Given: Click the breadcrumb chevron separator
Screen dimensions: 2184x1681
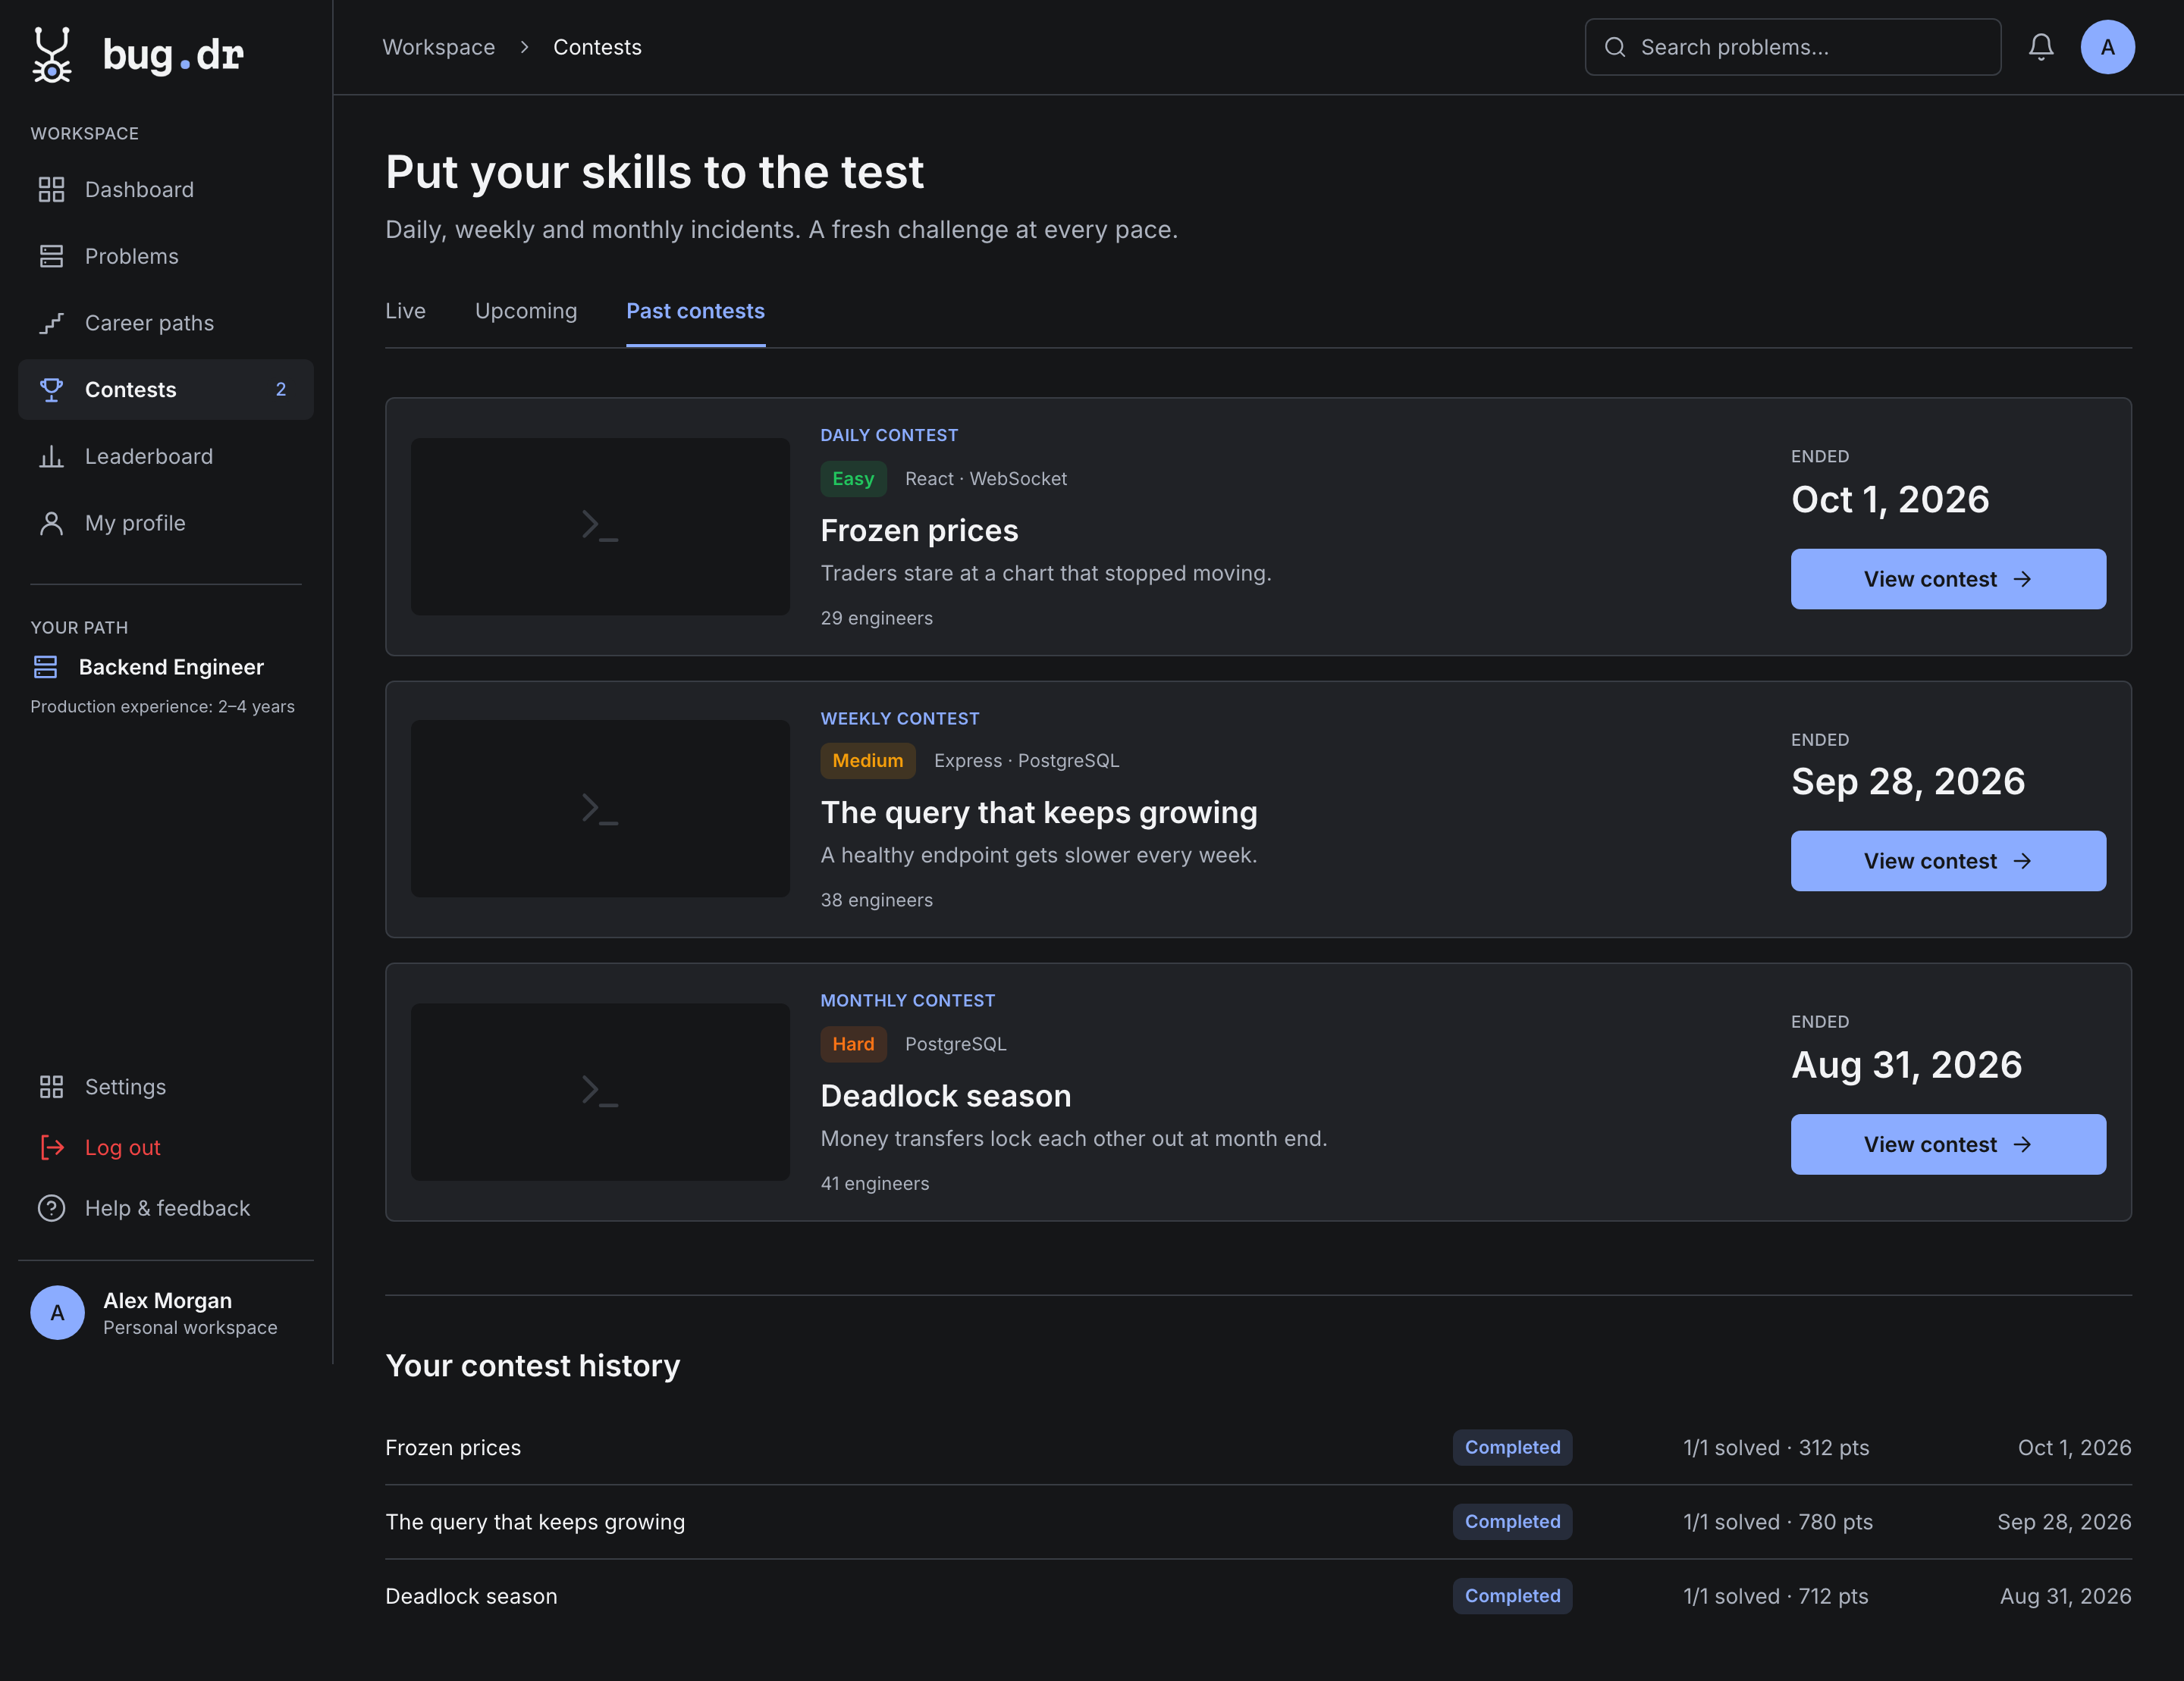Looking at the screenshot, I should (x=524, y=47).
